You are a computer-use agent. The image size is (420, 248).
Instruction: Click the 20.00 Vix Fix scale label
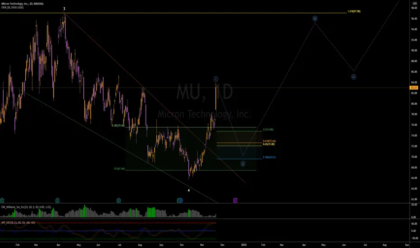coord(414,205)
